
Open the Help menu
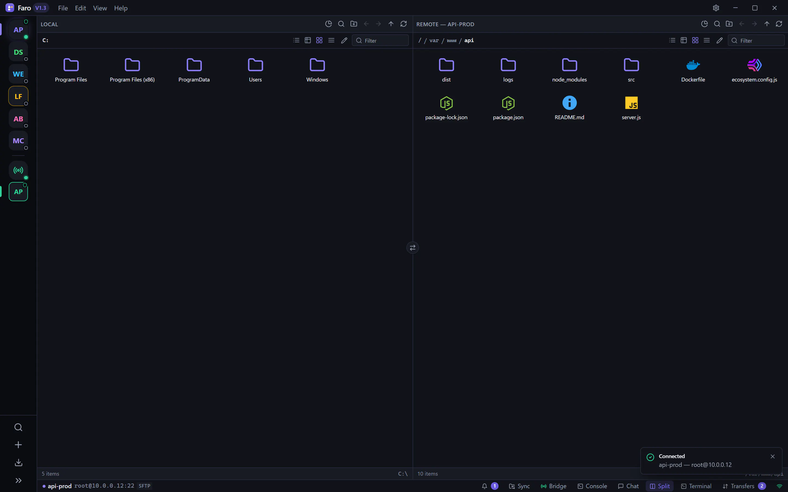[x=121, y=8]
